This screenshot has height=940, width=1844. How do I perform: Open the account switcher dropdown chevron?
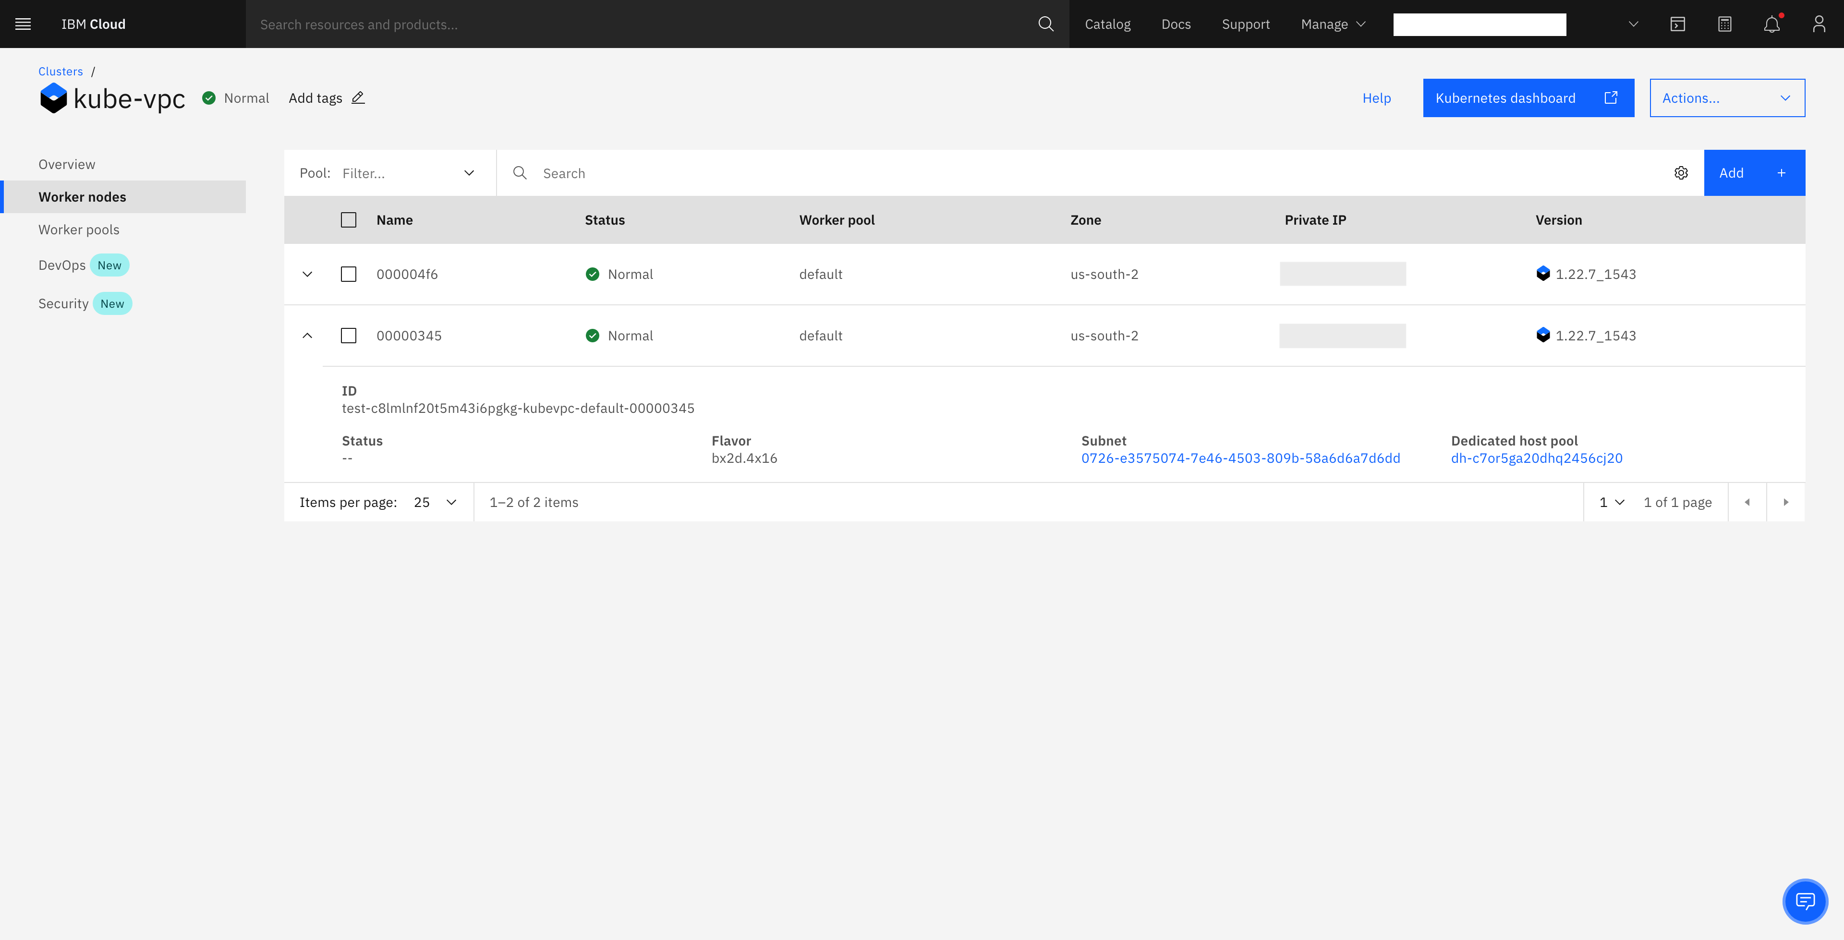coord(1634,24)
